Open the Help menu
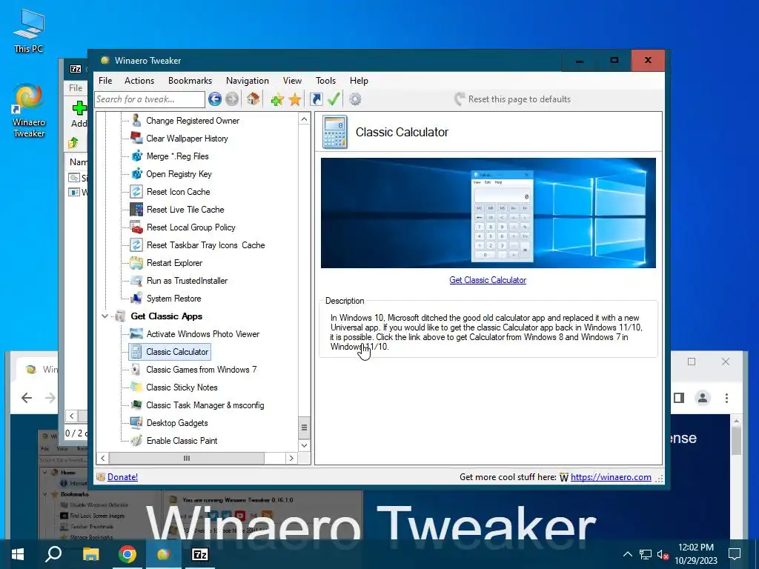The height and width of the screenshot is (569, 759). coord(359,81)
